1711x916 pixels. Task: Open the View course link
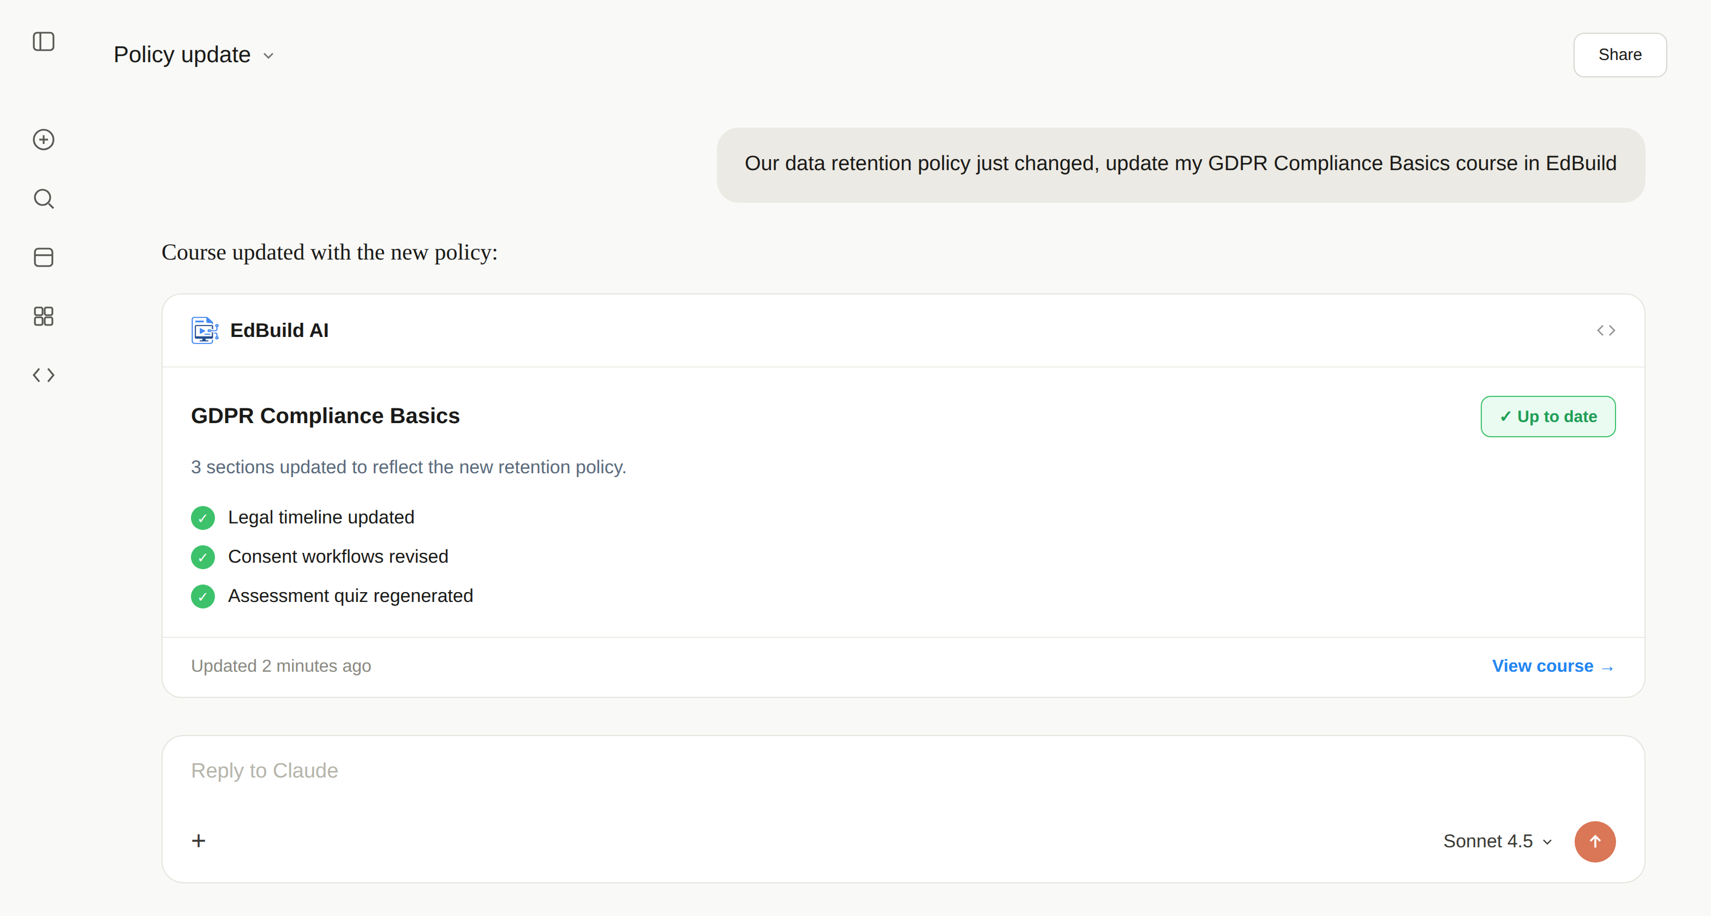pos(1553,666)
